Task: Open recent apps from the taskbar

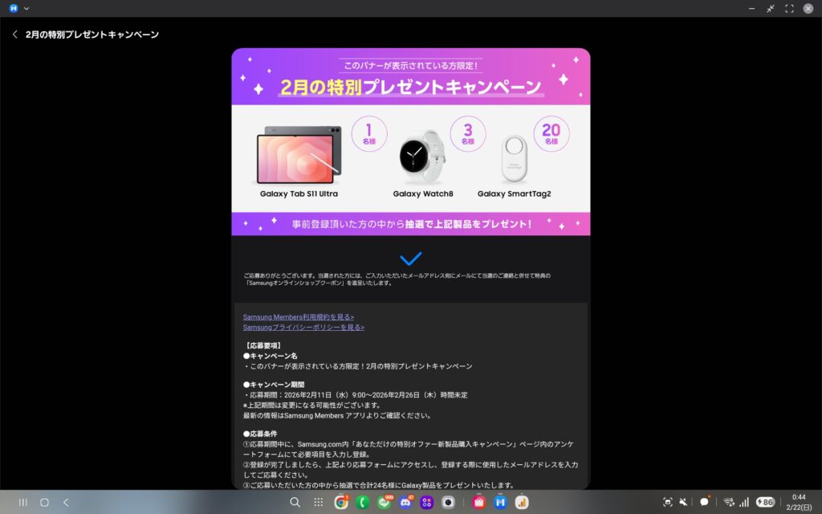Action: [23, 502]
